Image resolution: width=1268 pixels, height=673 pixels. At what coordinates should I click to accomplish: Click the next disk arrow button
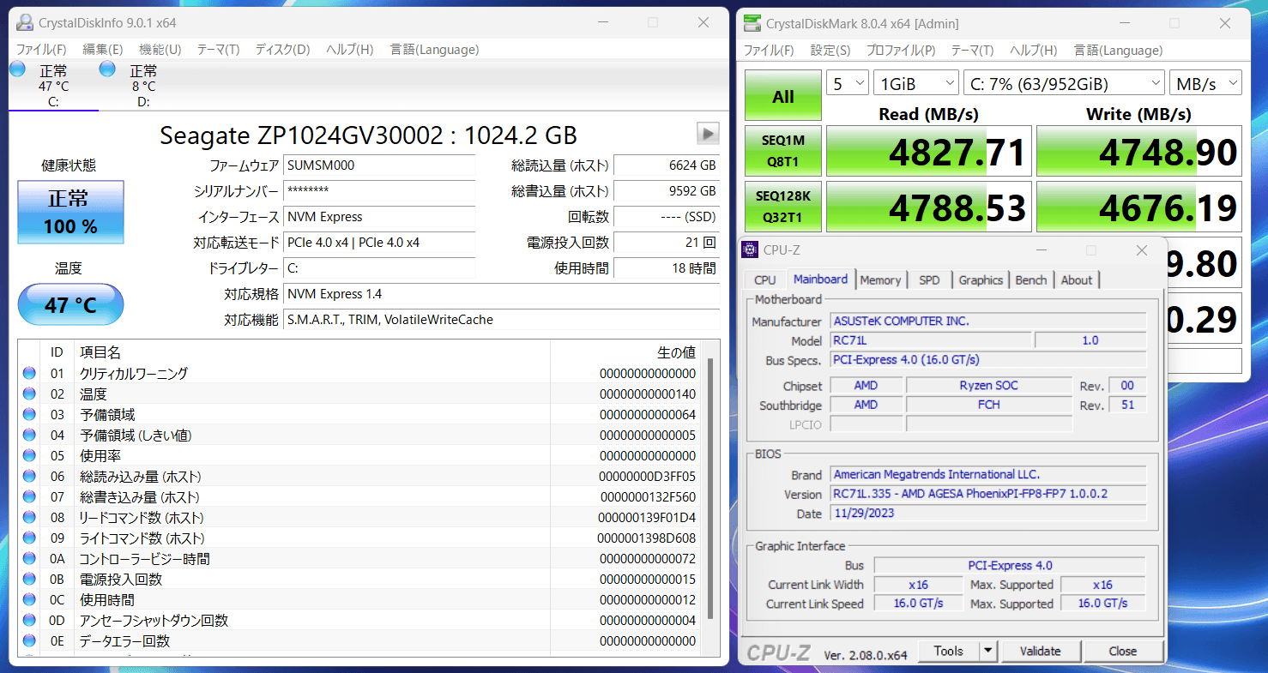tap(708, 133)
